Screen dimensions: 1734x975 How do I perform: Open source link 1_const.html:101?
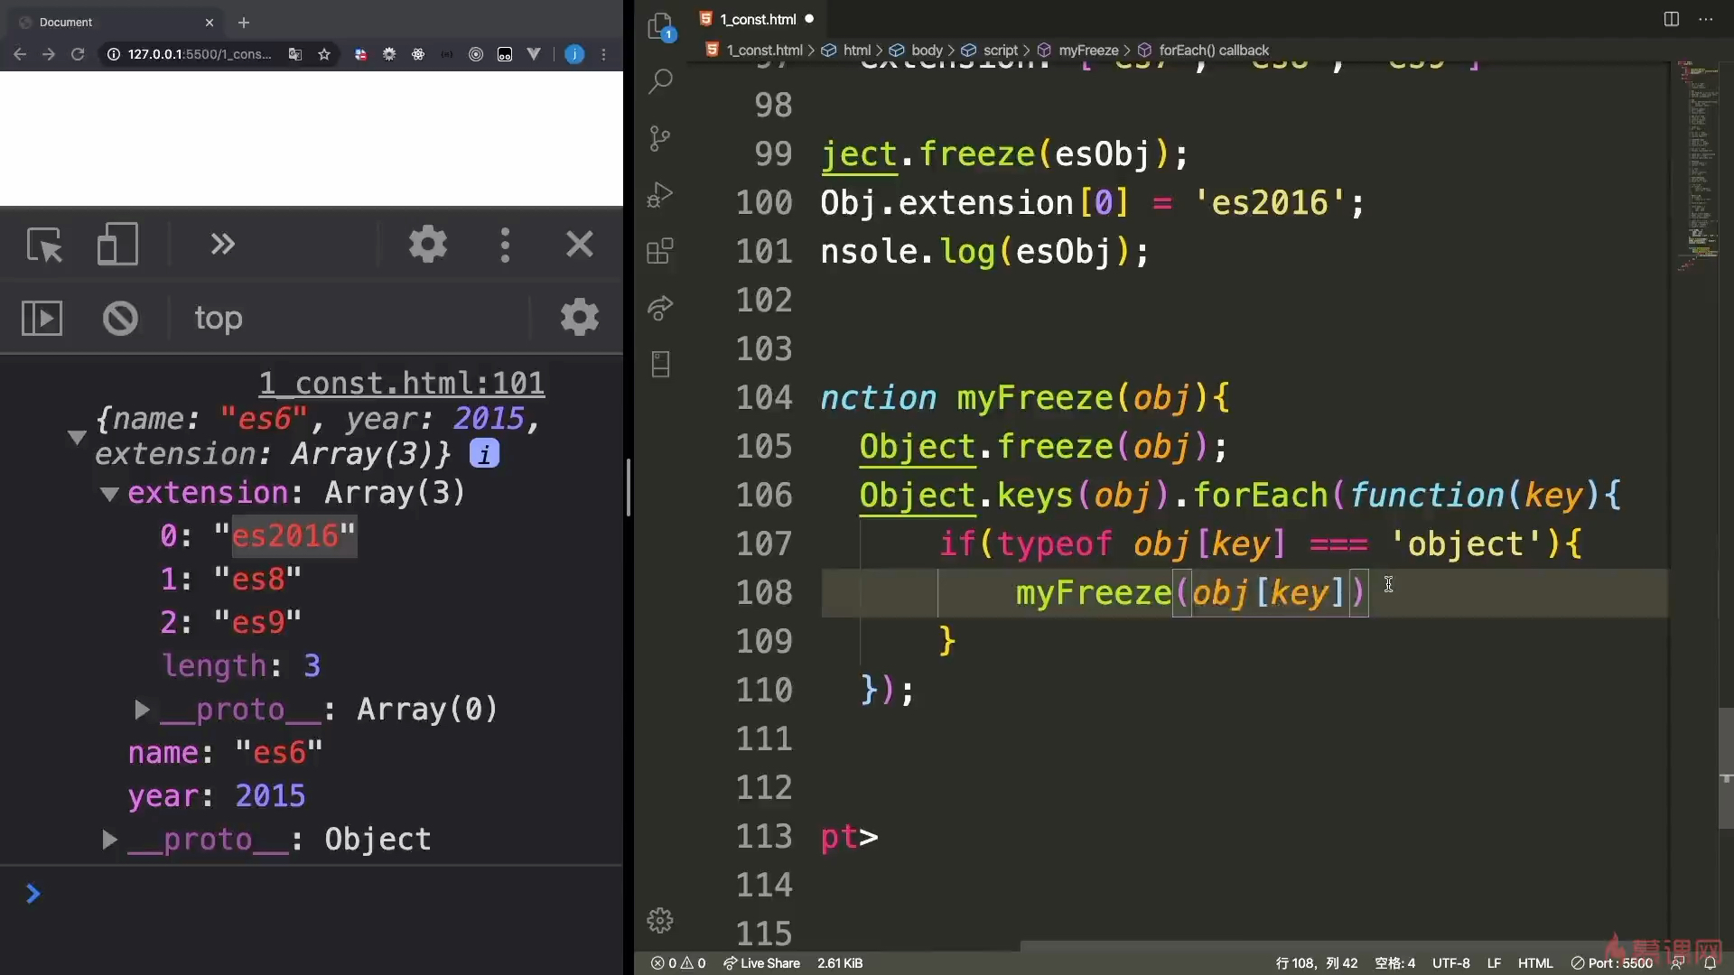pyautogui.click(x=402, y=383)
